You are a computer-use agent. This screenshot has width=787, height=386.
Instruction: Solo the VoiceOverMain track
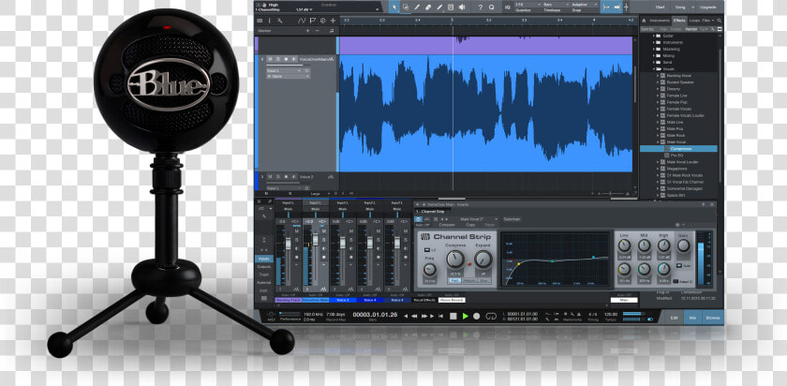pos(278,59)
